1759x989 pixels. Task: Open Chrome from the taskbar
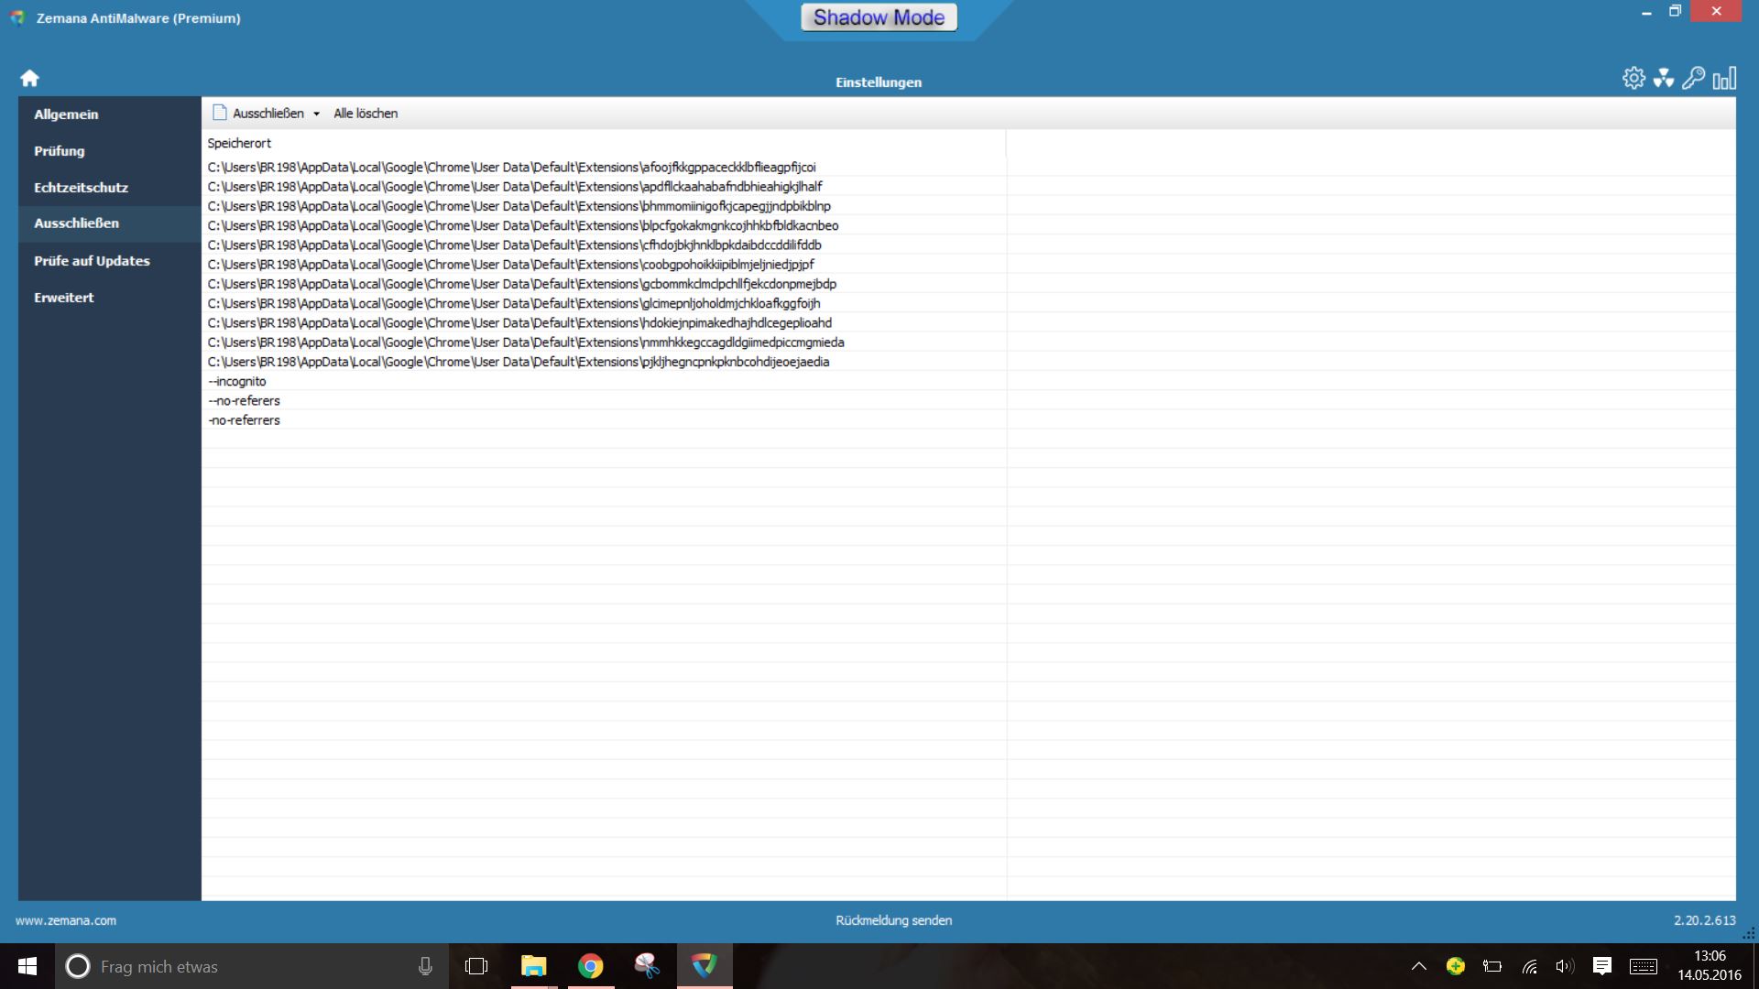(591, 966)
